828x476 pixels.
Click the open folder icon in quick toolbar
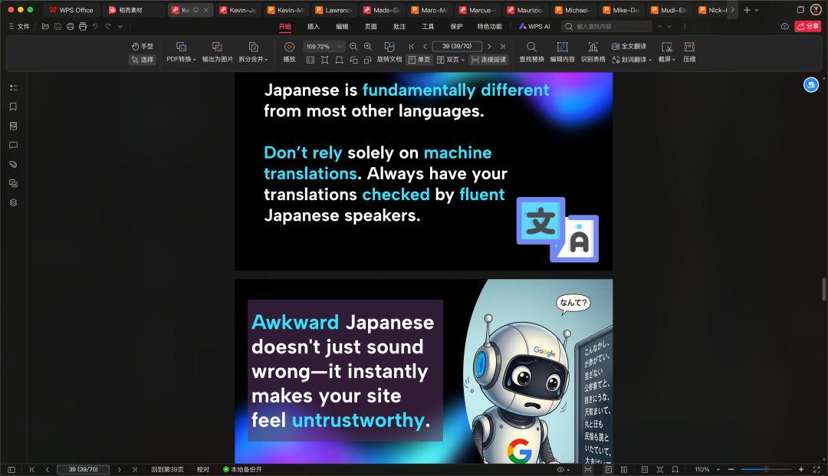[x=45, y=26]
